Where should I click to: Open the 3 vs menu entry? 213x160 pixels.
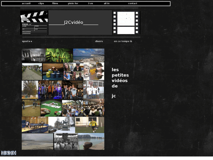90,4
